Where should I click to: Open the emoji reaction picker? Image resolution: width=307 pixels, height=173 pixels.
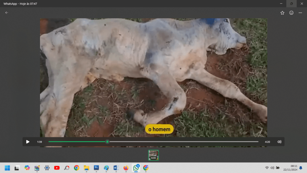point(291,13)
